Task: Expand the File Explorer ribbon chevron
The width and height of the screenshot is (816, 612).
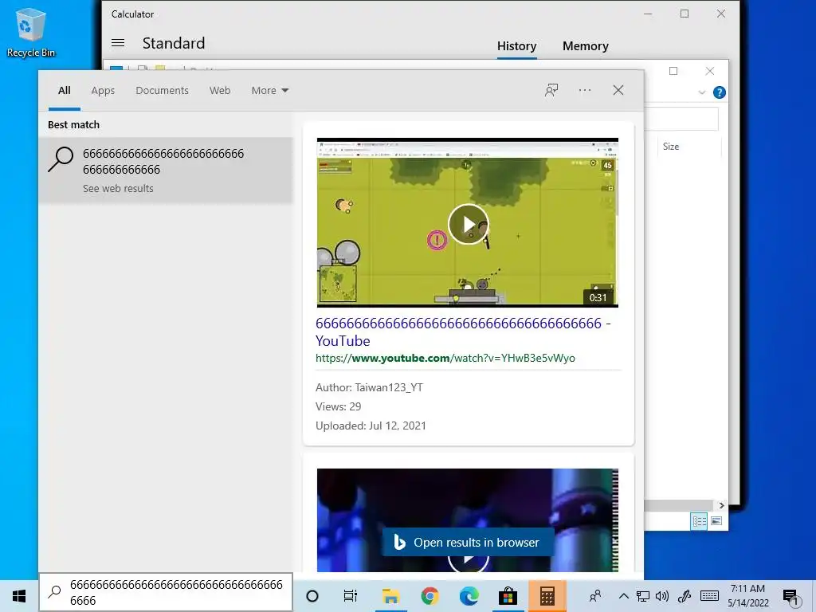Action: click(701, 92)
